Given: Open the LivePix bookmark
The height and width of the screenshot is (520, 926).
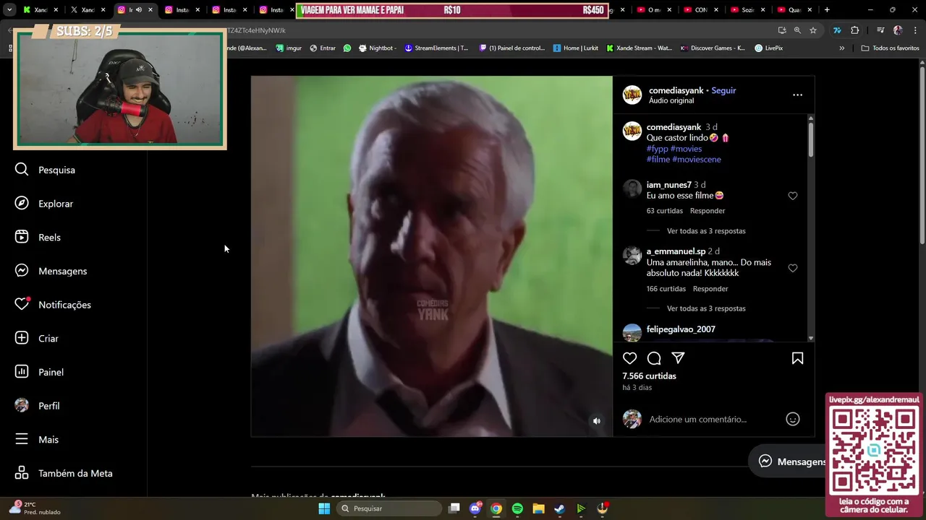Looking at the screenshot, I should 768,48.
